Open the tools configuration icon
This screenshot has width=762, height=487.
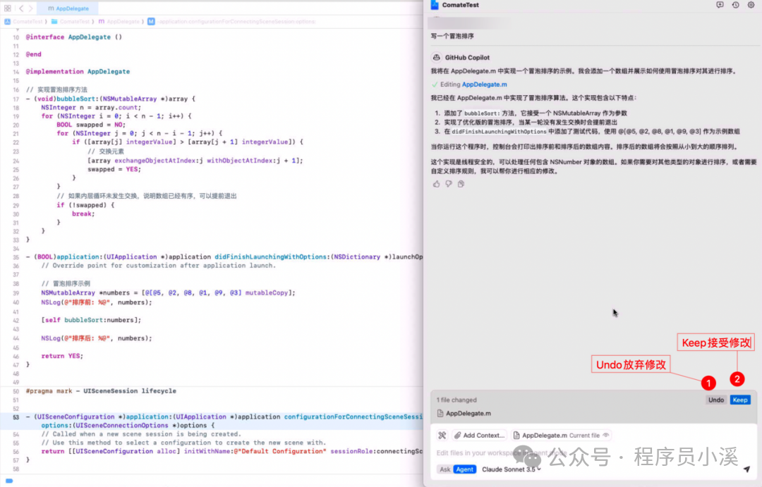click(442, 436)
